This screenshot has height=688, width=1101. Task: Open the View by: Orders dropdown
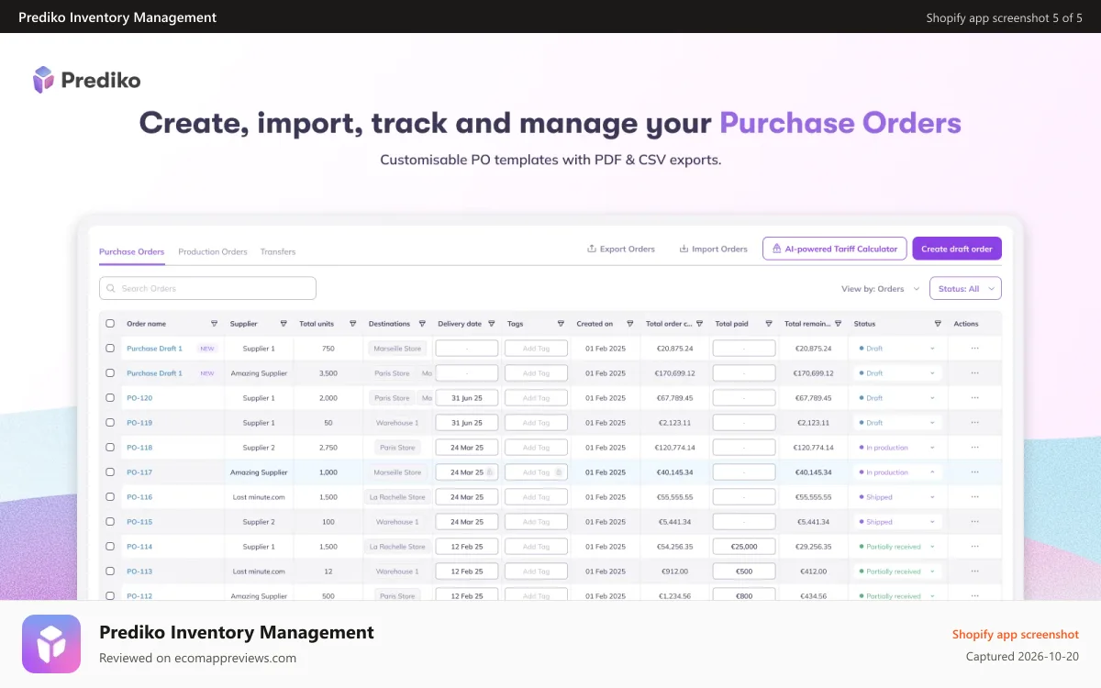[x=880, y=288]
